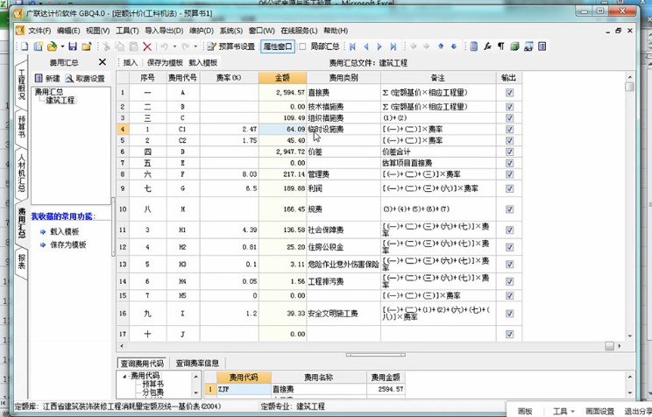Image resolution: width=652 pixels, height=417 pixels.
Task: Click the New file toolbar icon
Action: (x=25, y=46)
